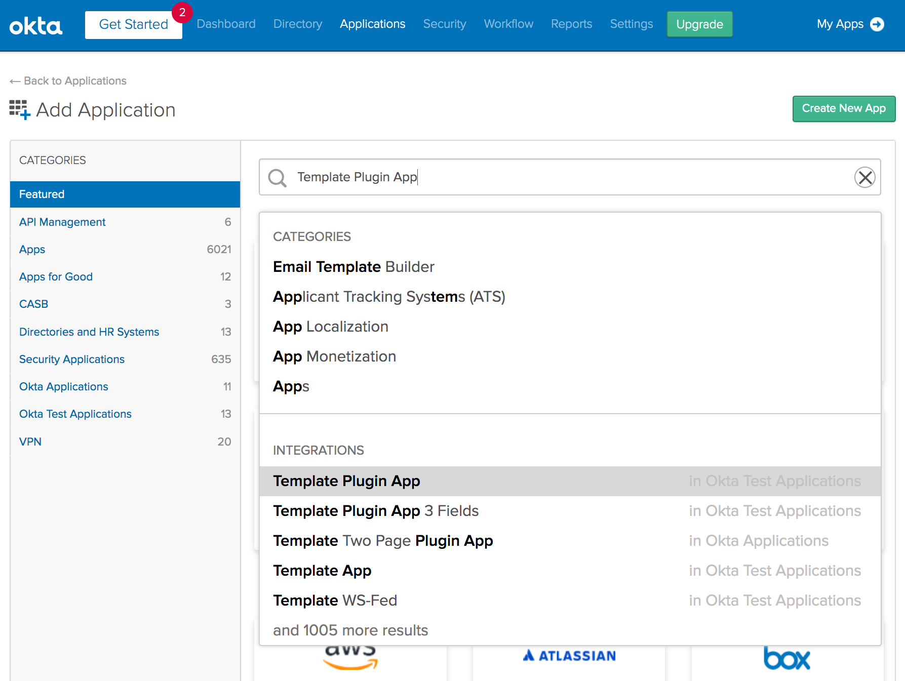Click the green Upgrade button
This screenshot has width=905, height=681.
click(699, 24)
